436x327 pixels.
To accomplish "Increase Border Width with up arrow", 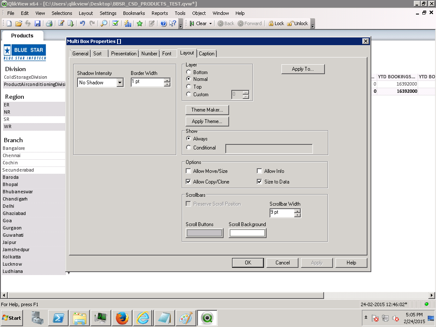I will [167, 80].
